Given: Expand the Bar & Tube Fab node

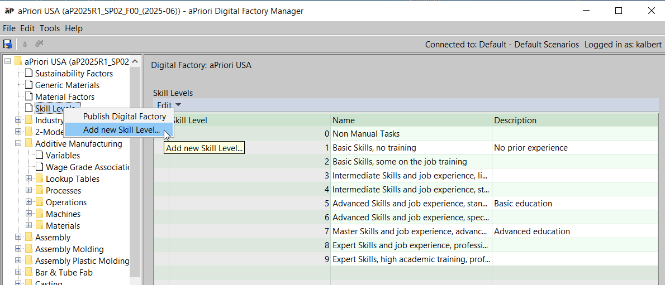Looking at the screenshot, I should point(18,272).
